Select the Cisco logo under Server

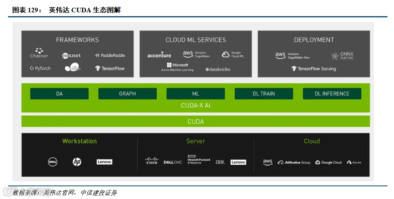[x=152, y=161]
